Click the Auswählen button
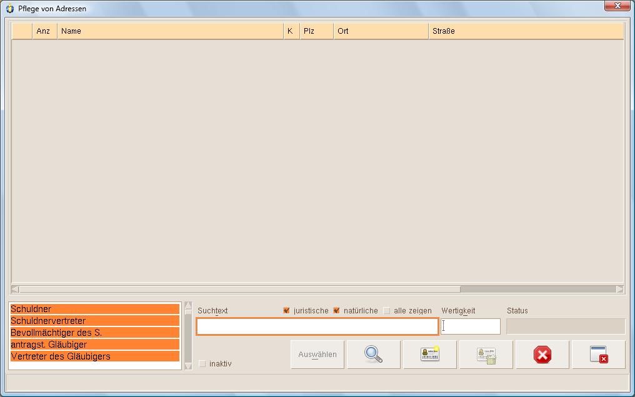Viewport: 635px width, 397px height. pos(317,355)
